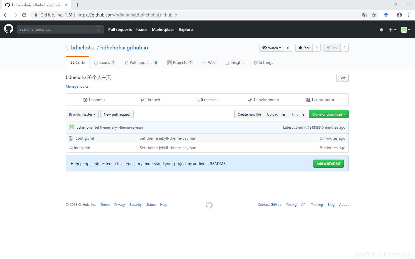Open Marketplace in top navigation

pos(163,29)
